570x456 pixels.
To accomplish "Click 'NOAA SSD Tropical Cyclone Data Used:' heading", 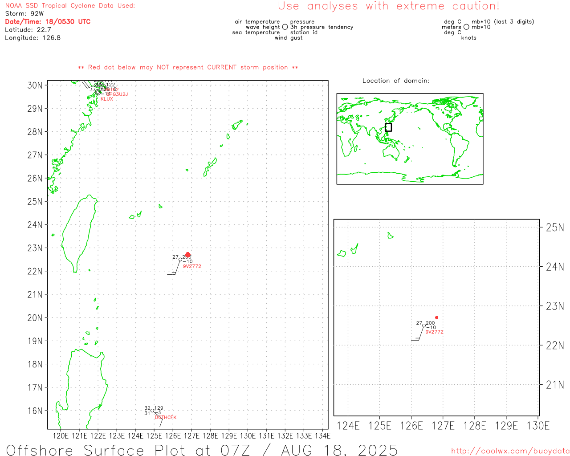I will pyautogui.click(x=70, y=6).
